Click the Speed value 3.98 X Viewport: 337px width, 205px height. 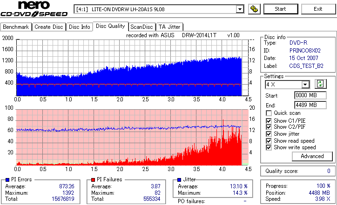click(x=323, y=199)
